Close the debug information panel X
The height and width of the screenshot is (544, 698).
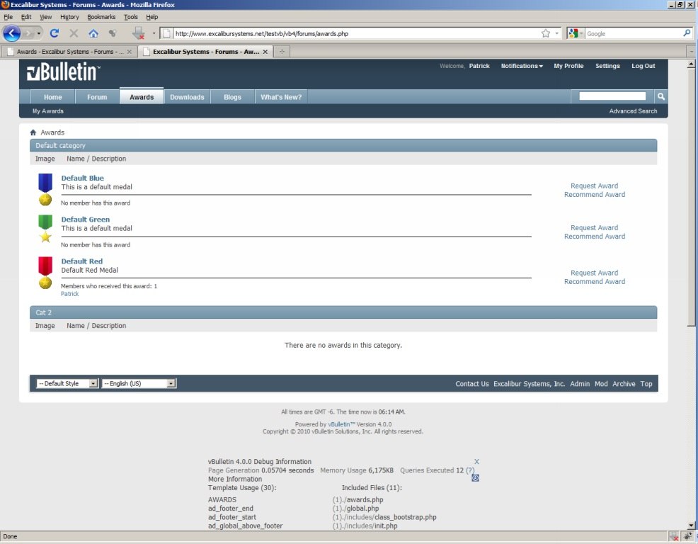coord(476,462)
